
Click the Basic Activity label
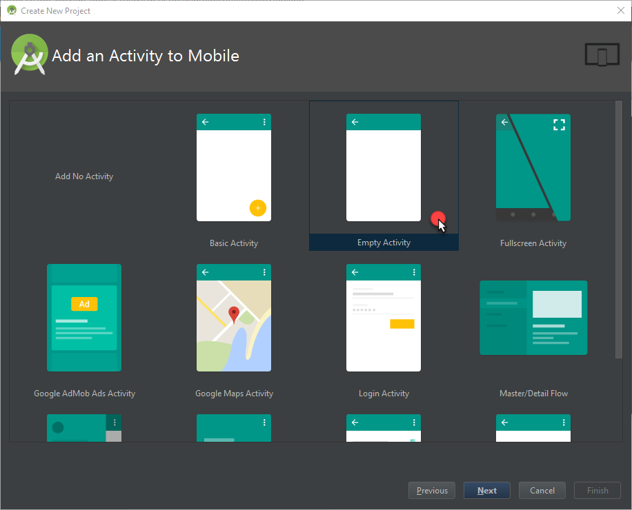[x=234, y=243]
